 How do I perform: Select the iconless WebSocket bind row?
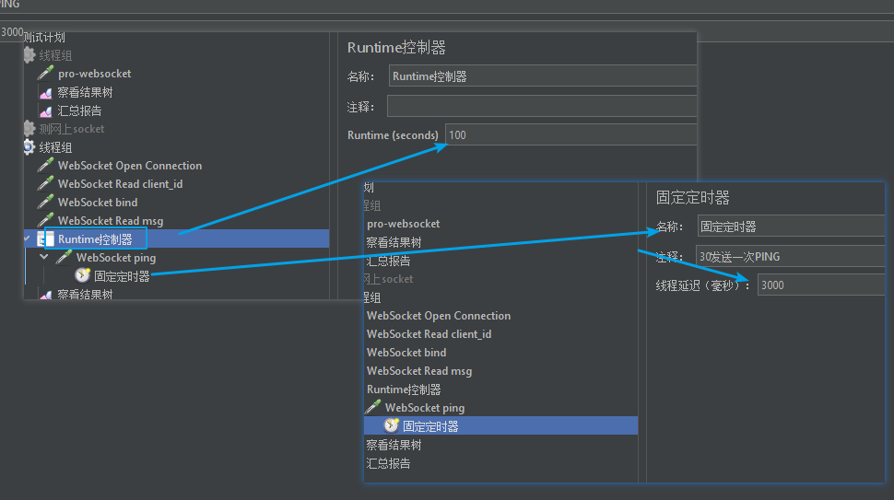pyautogui.click(x=406, y=353)
